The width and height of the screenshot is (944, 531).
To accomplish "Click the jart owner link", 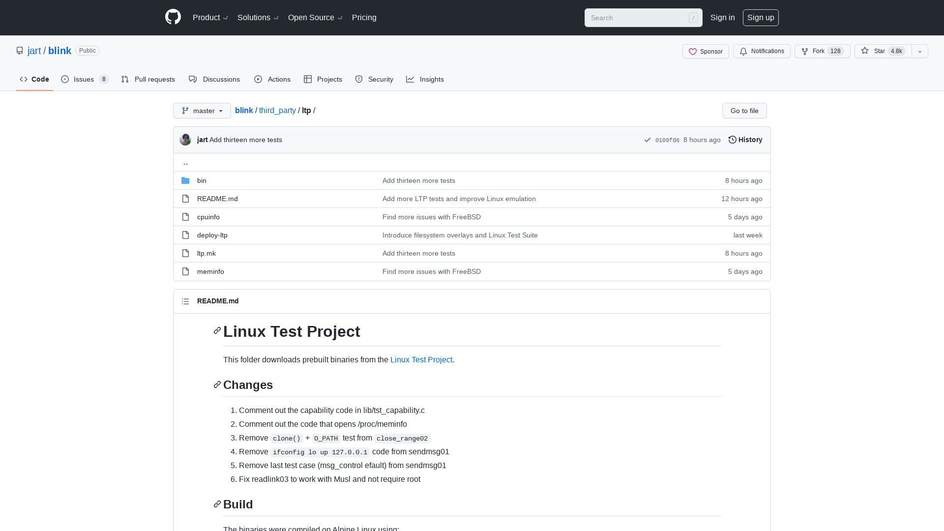I will (x=34, y=51).
